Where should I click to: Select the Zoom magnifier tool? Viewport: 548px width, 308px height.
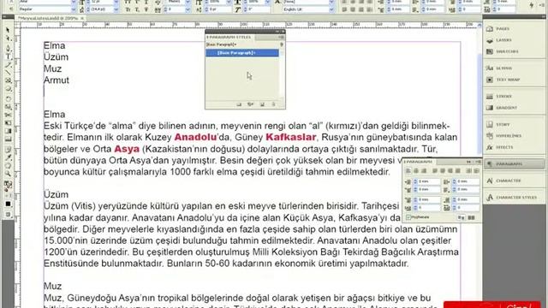click(8, 174)
